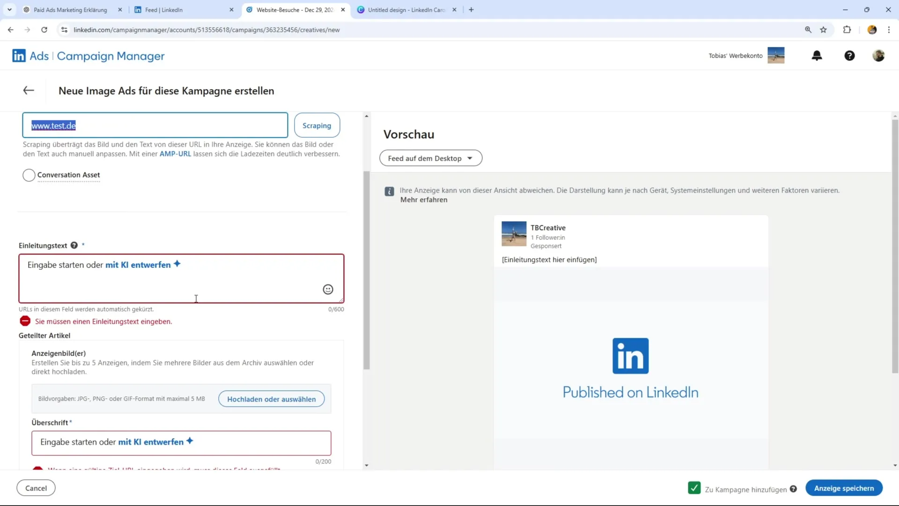
Task: Click the preview notice info icon
Action: tap(389, 191)
